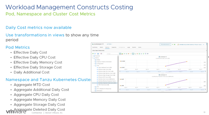The image size is (209, 115).
Task: Click the second magnifier icon in chart toolbar
Action: pyautogui.click(x=135, y=54)
